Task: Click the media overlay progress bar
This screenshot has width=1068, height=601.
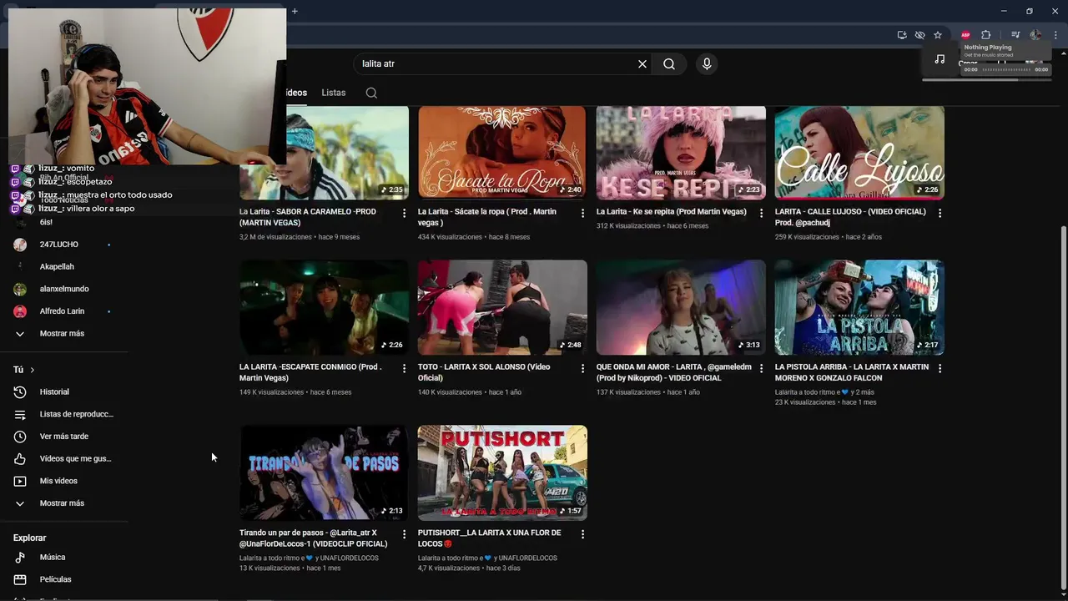Action: (x=1005, y=69)
